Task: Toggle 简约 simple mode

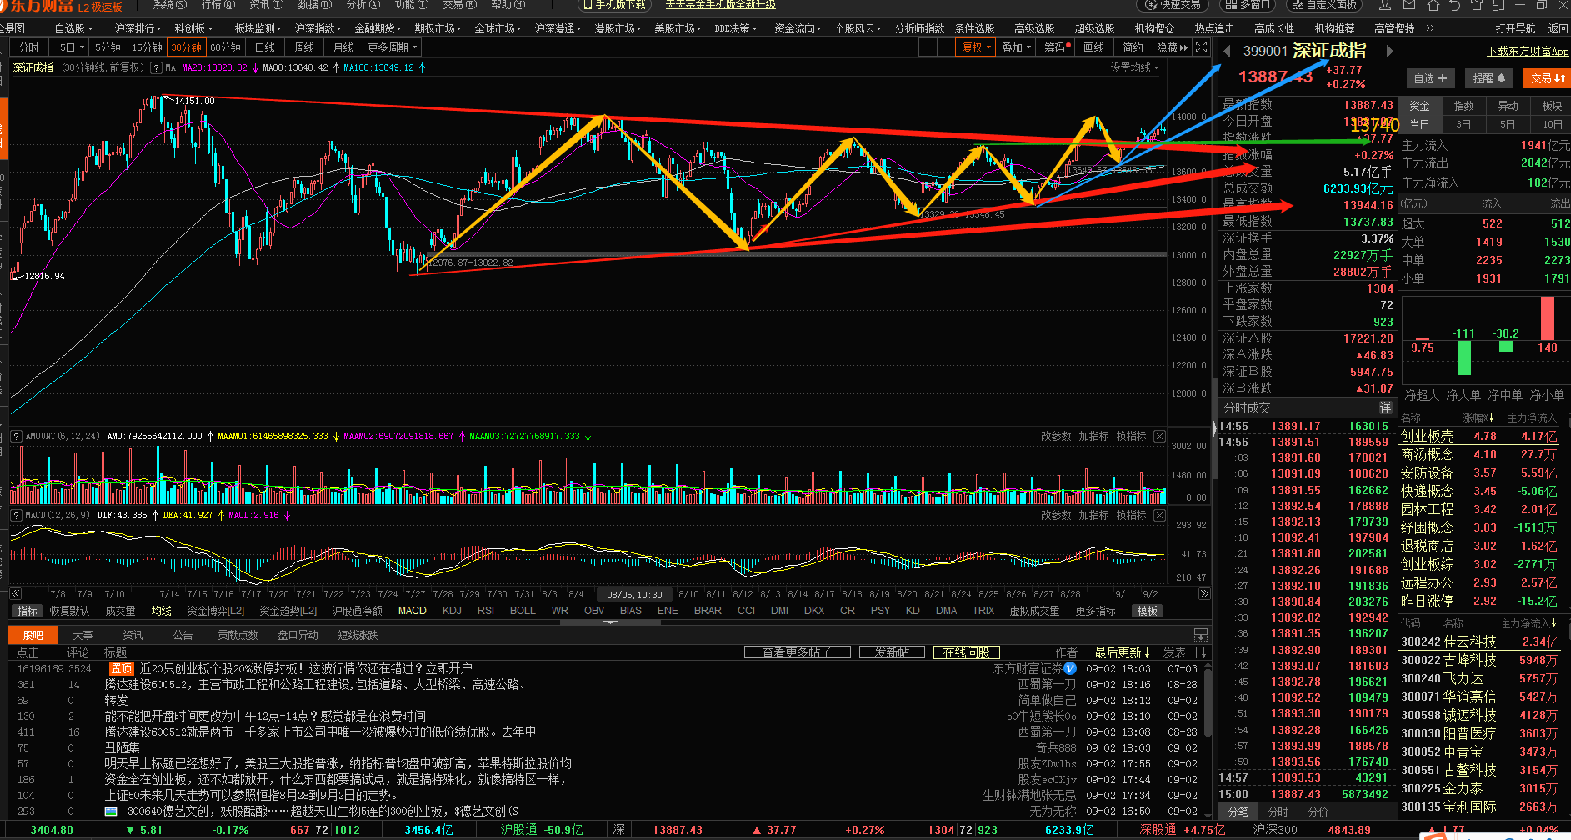Action: pyautogui.click(x=1133, y=47)
